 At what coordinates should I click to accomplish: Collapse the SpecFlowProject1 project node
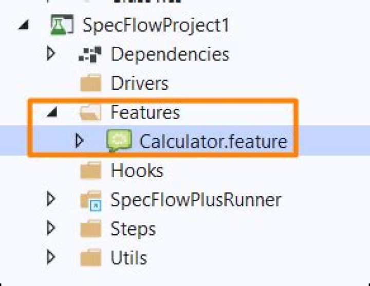23,26
